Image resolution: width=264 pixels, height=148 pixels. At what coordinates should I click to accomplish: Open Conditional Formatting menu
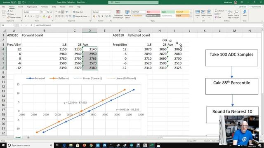(x=118, y=14)
